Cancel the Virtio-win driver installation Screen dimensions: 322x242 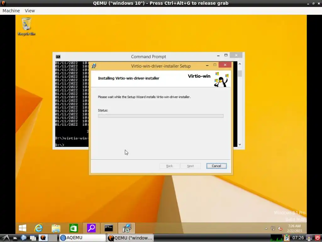[216, 166]
